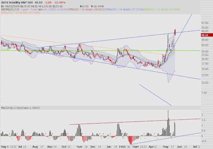Click the 20.00 price axis label
The image size is (213, 149).
point(205,59)
